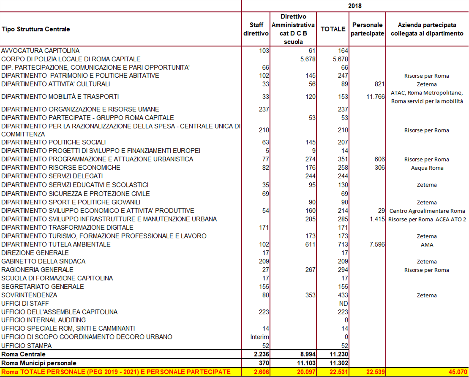This screenshot has height=377, width=469.
Task: Select the 'AVVOCATURA CAPITOLINA' row label
Action: 41,51
